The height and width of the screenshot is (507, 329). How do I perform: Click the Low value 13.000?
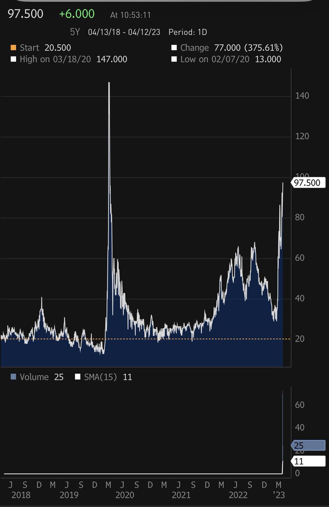(x=268, y=59)
